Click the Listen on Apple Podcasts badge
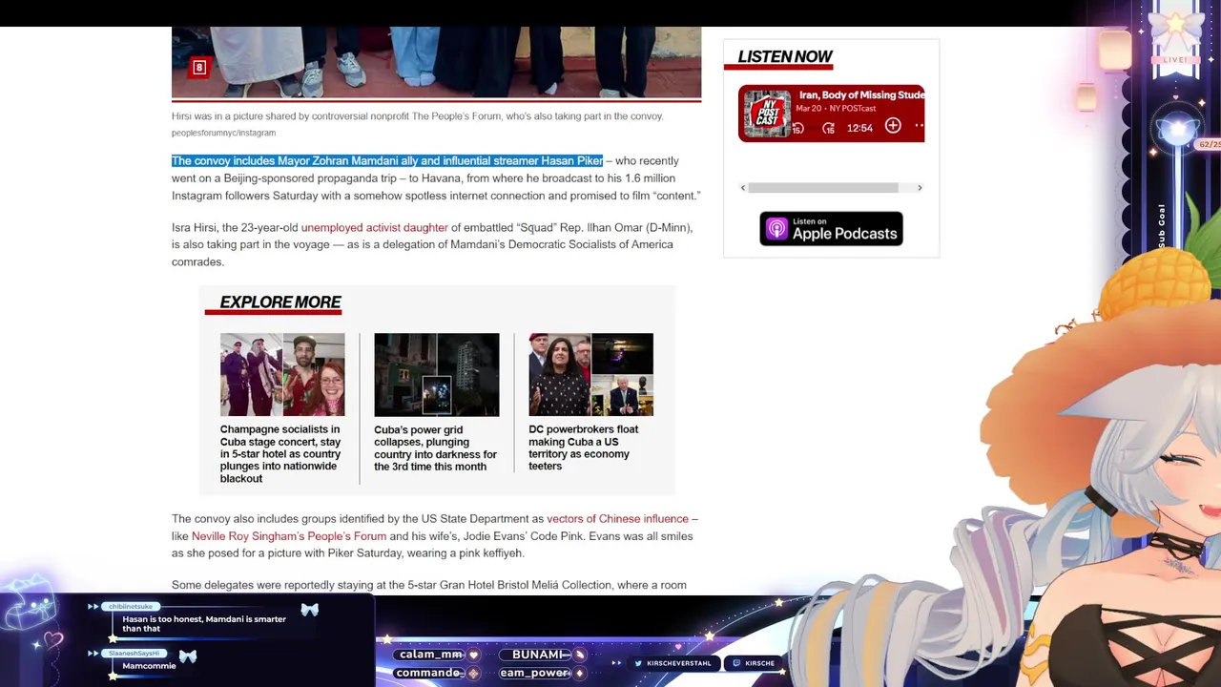1221x687 pixels. [831, 229]
